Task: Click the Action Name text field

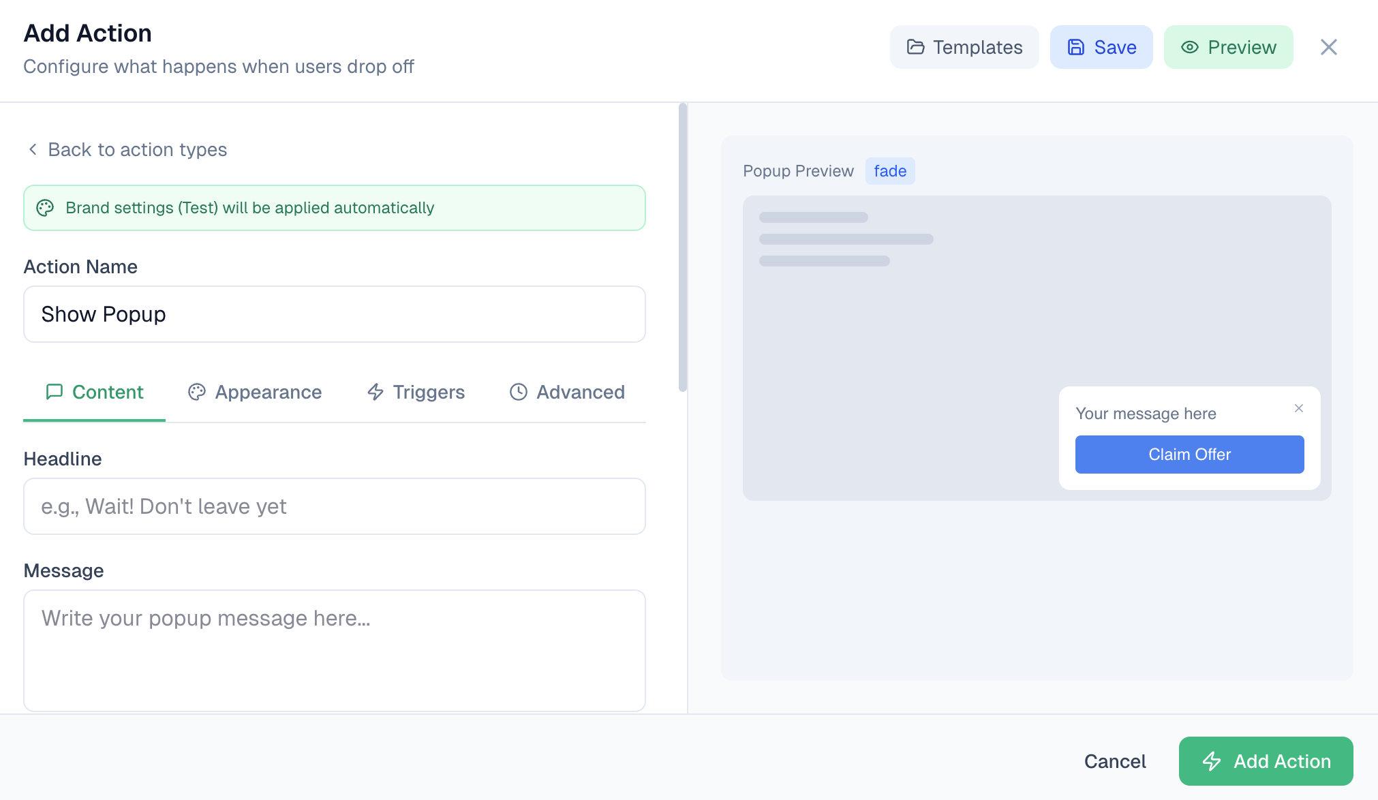Action: click(x=334, y=314)
